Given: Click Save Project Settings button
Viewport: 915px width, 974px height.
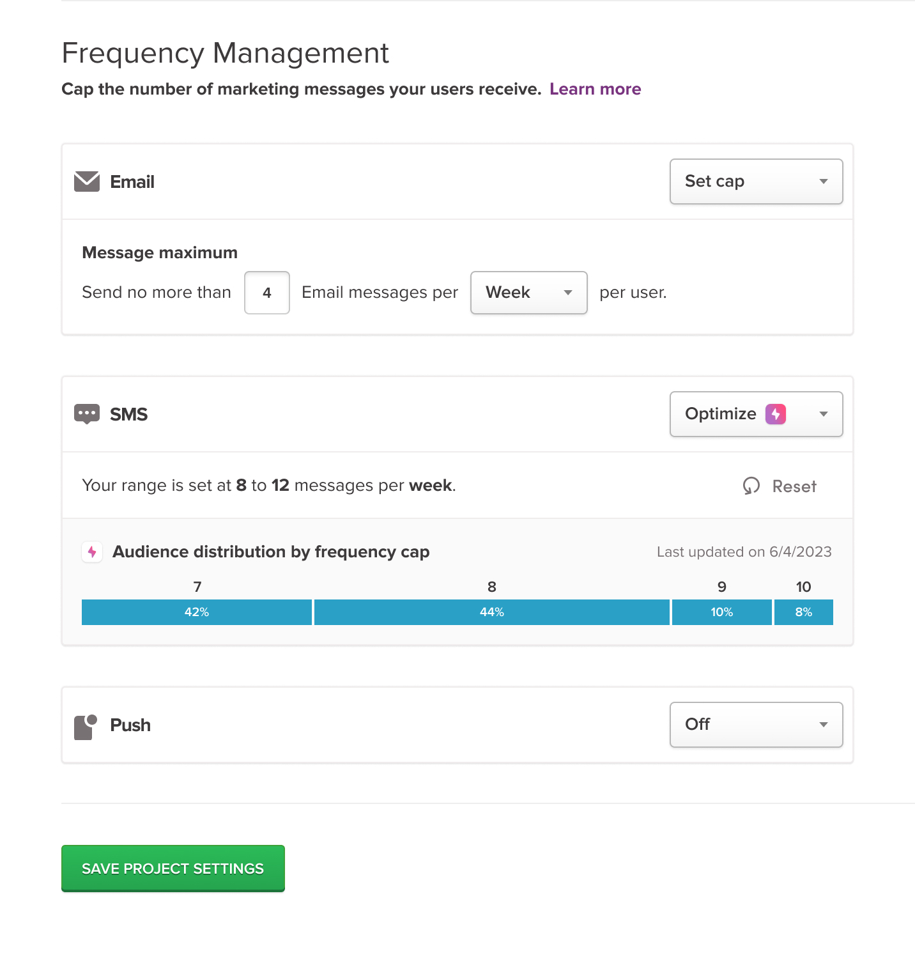Looking at the screenshot, I should [x=173, y=869].
